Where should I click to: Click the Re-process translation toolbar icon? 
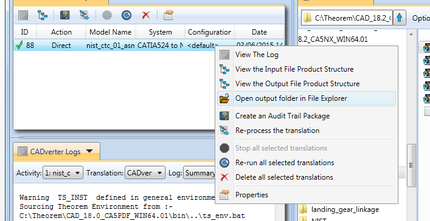[x=85, y=15]
